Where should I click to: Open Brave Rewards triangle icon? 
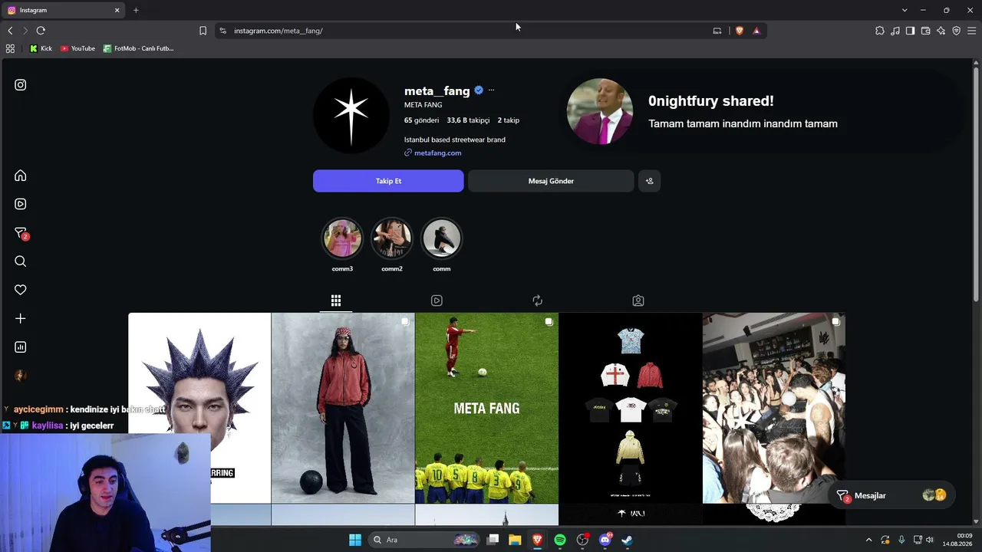point(756,31)
